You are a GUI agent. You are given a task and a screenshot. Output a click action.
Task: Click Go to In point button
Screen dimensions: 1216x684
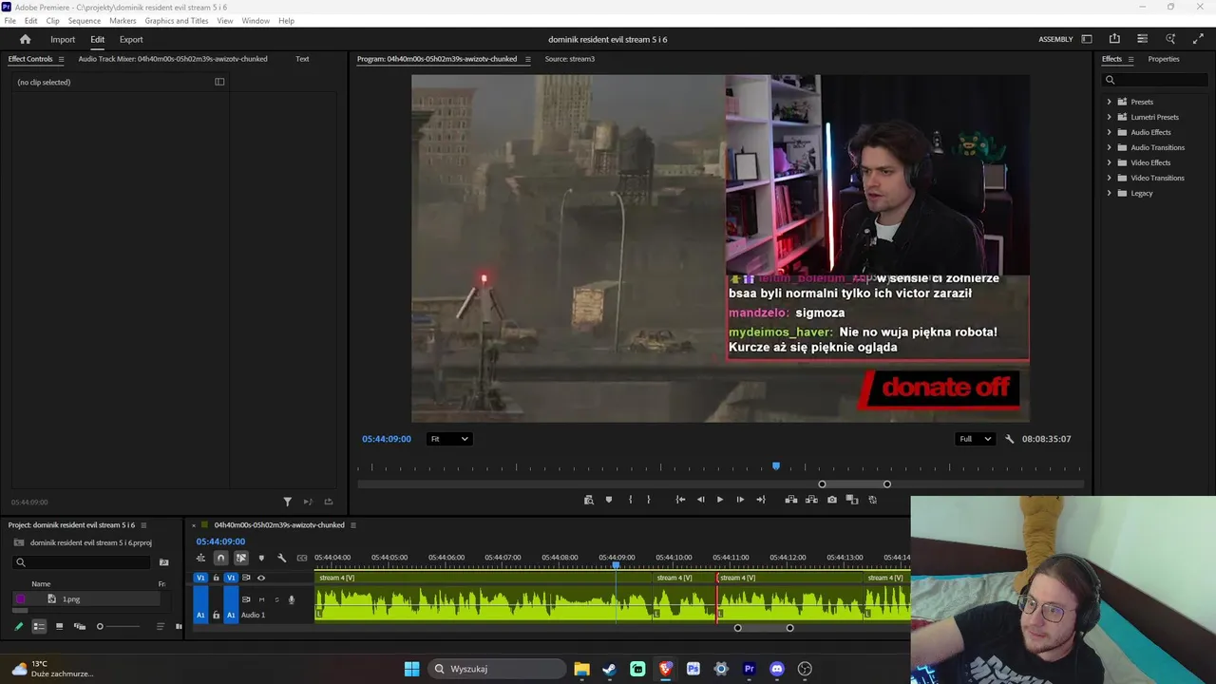(x=680, y=500)
